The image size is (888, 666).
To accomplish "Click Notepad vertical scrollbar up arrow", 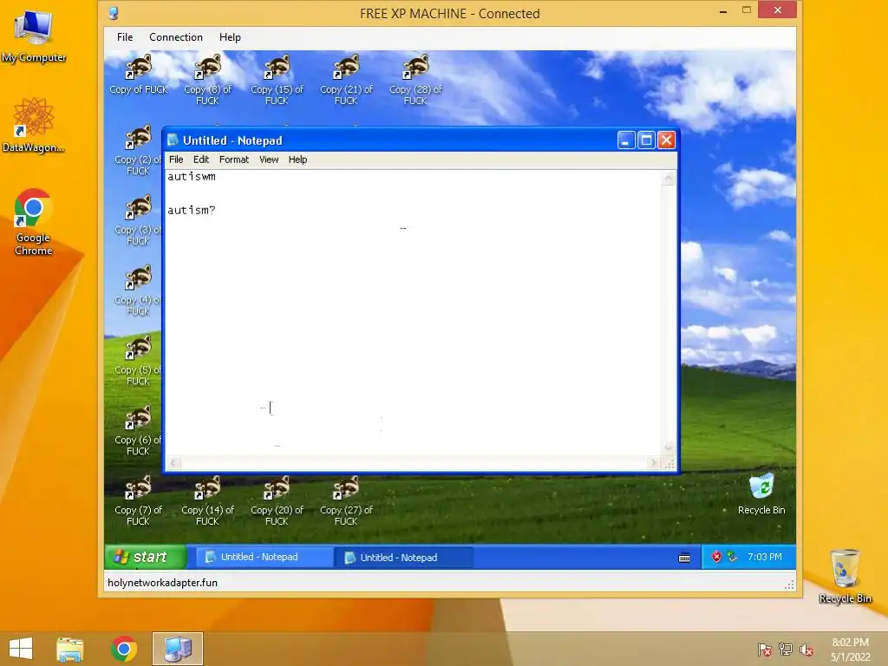I will pos(669,179).
